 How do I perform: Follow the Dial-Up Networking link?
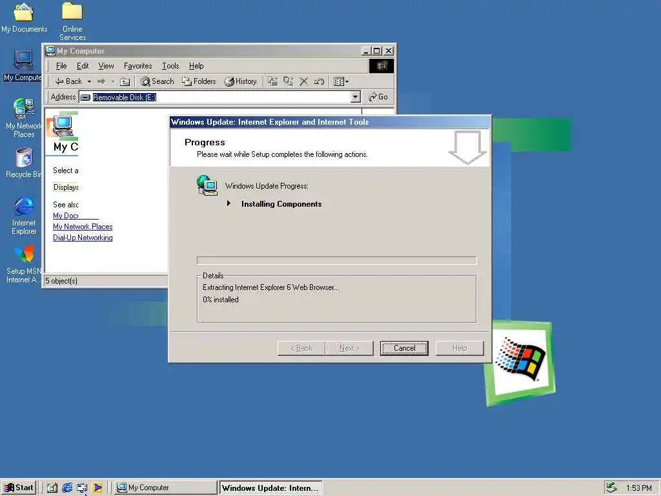(x=83, y=238)
